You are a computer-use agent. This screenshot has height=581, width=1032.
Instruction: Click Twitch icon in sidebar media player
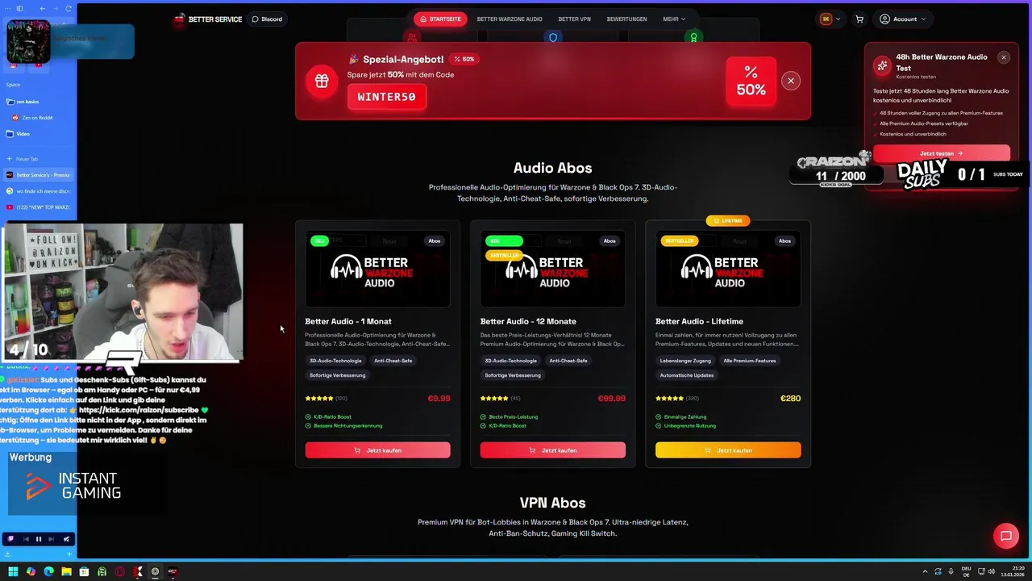pos(10,539)
